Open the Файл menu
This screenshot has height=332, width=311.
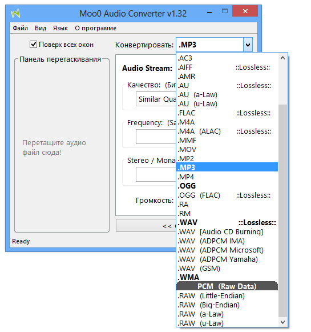pos(21,28)
